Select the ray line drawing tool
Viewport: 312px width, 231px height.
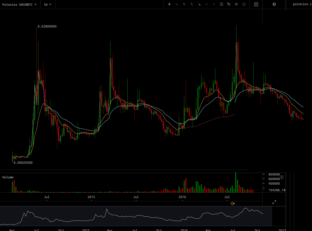[x=184, y=4]
